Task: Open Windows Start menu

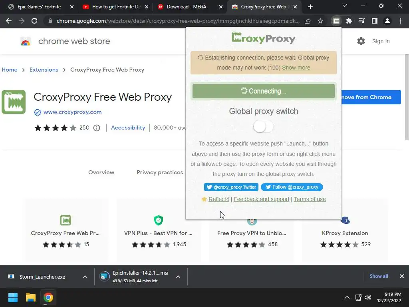Action: (x=13, y=297)
